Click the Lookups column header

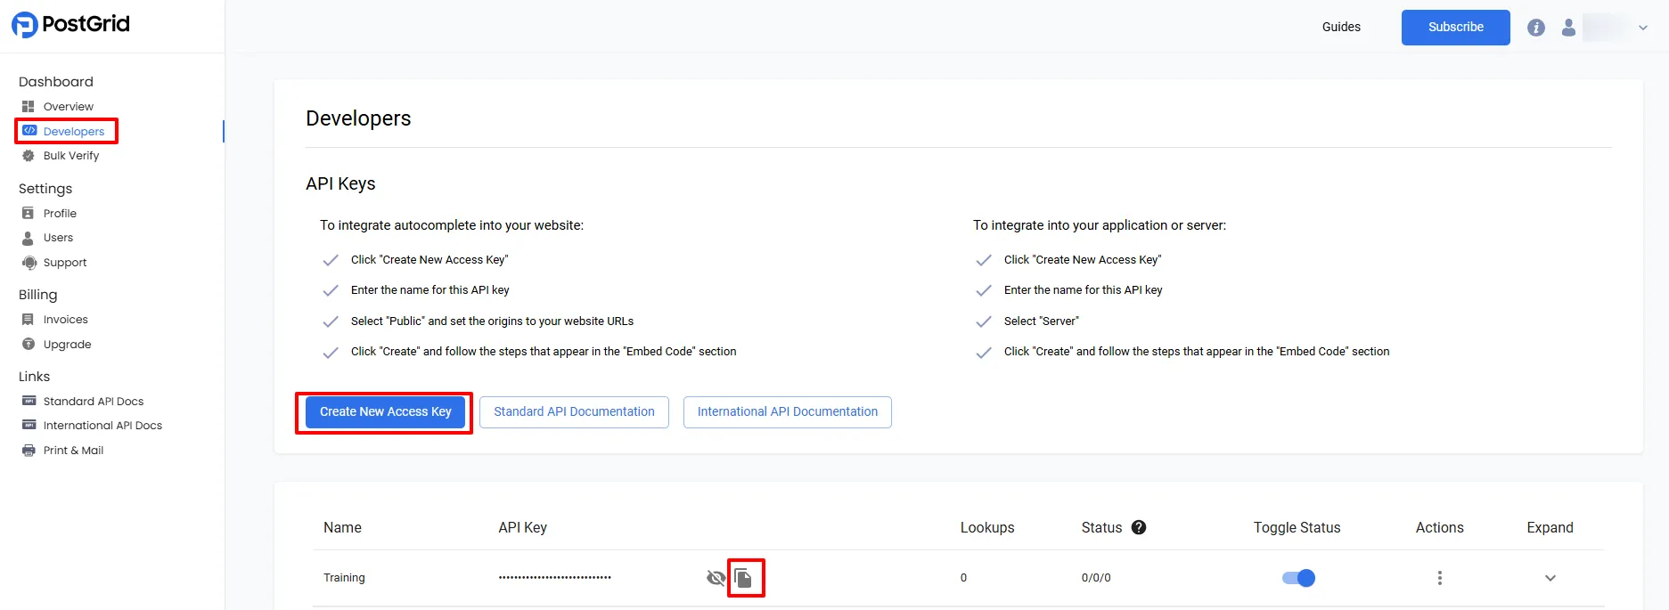[x=987, y=528]
